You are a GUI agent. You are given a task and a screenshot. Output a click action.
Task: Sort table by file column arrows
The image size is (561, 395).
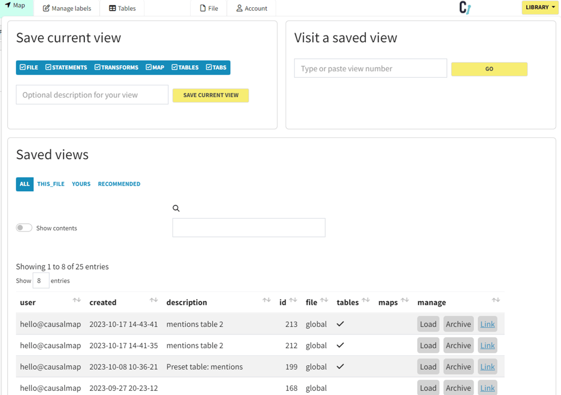tap(324, 300)
